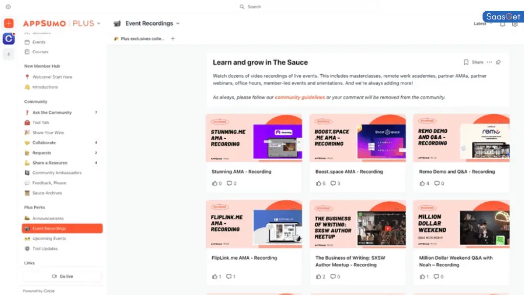Select Event Recordings in the sidebar
Image resolution: width=524 pixels, height=295 pixels.
click(x=62, y=228)
